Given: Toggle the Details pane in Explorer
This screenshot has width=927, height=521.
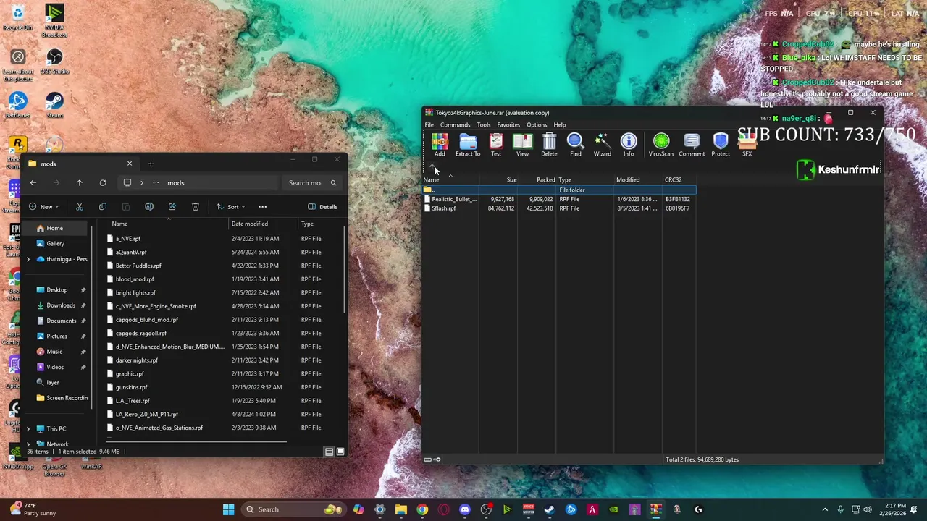Looking at the screenshot, I should click(x=322, y=207).
